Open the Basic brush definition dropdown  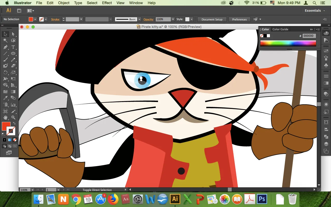point(139,19)
